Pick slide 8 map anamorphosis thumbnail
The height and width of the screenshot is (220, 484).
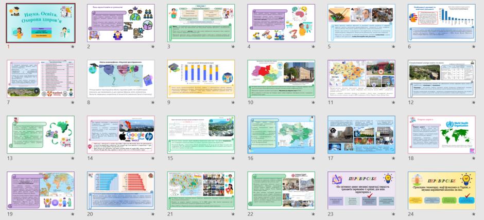pyautogui.click(x=120, y=79)
